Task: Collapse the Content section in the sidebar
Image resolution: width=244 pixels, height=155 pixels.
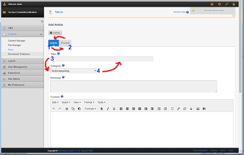Action: coord(41,34)
